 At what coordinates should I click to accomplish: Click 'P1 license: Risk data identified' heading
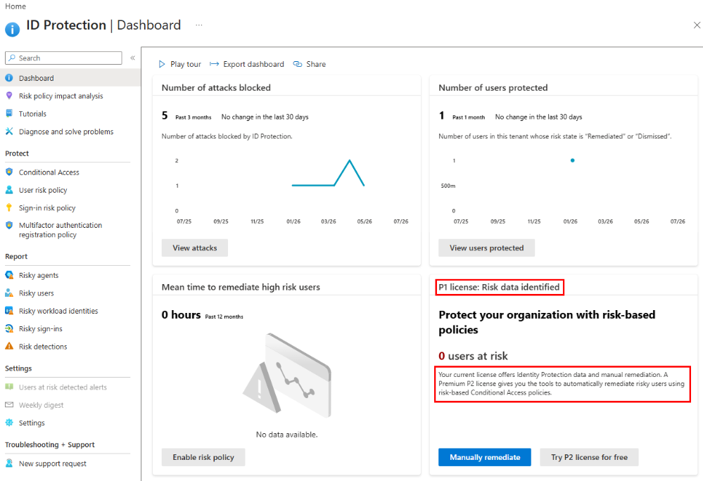point(499,287)
